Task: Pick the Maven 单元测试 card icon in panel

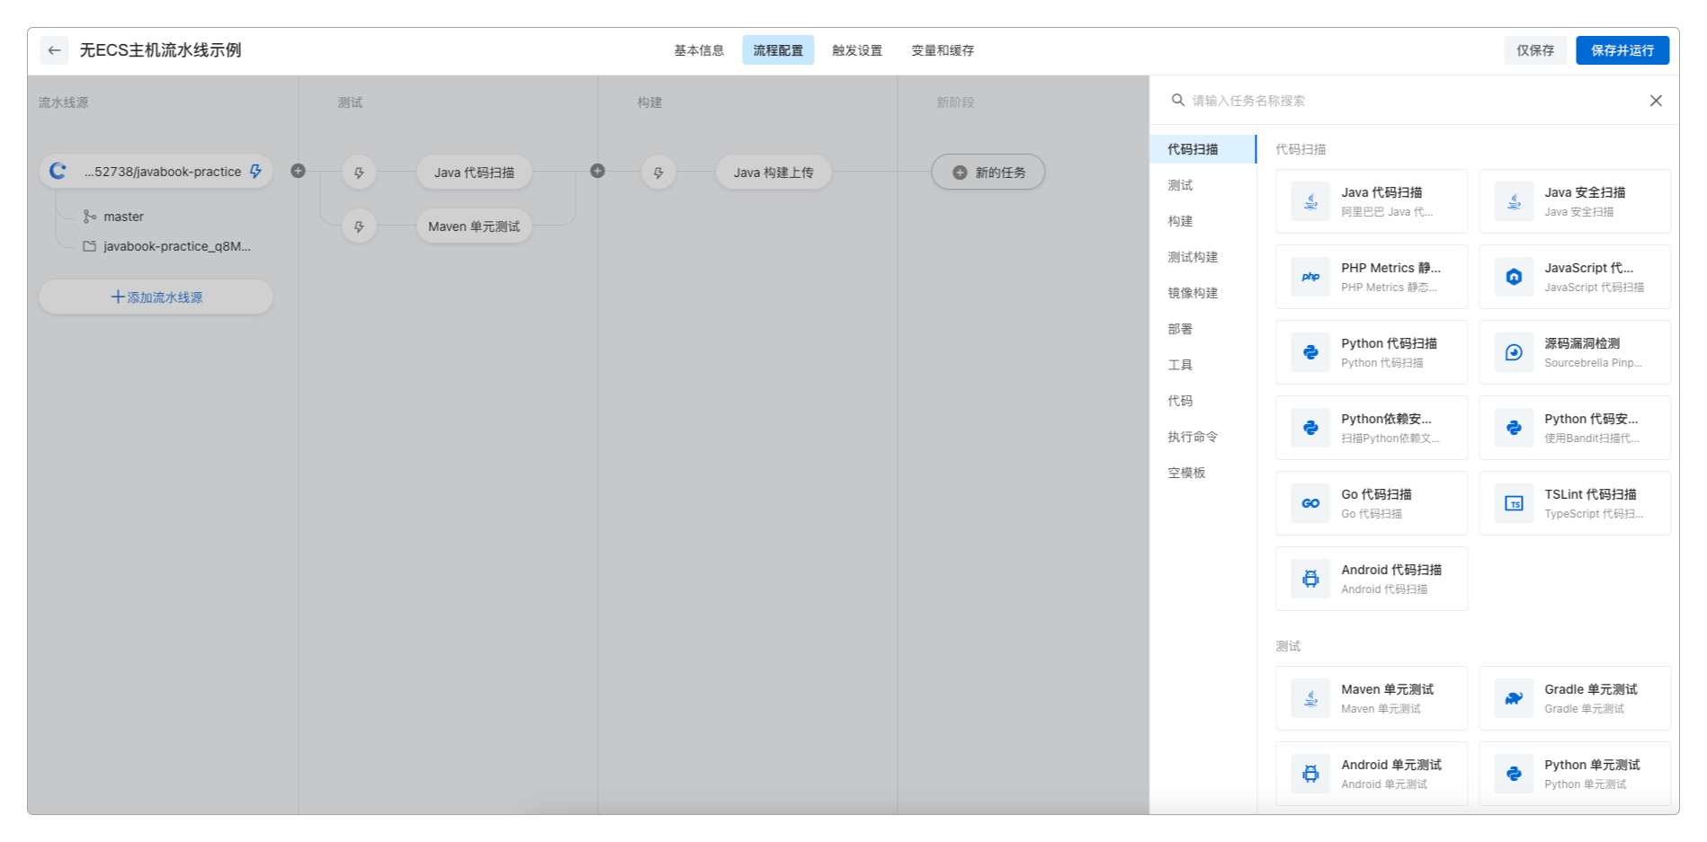Action: point(1310,698)
